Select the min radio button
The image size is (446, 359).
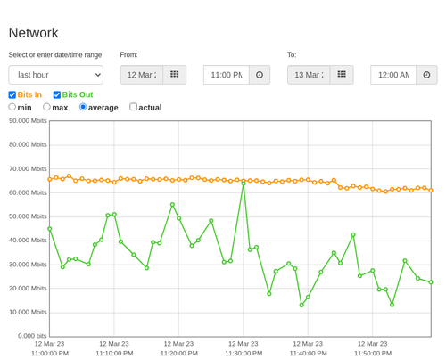pyautogui.click(x=12, y=107)
